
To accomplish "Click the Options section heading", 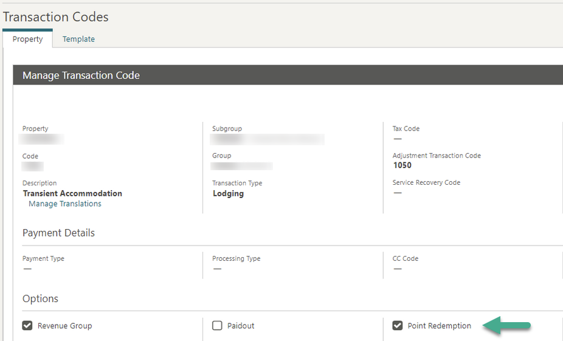I will 40,298.
